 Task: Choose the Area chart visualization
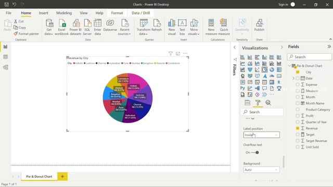(x=250, y=63)
